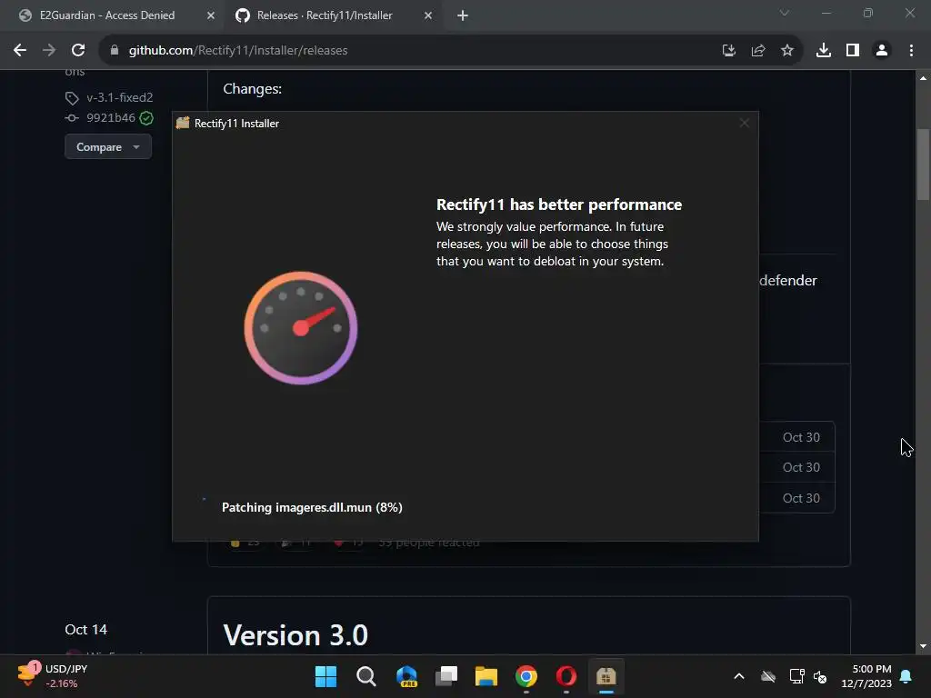Open the Compare dropdown button
The image size is (931, 698).
pyautogui.click(x=108, y=146)
